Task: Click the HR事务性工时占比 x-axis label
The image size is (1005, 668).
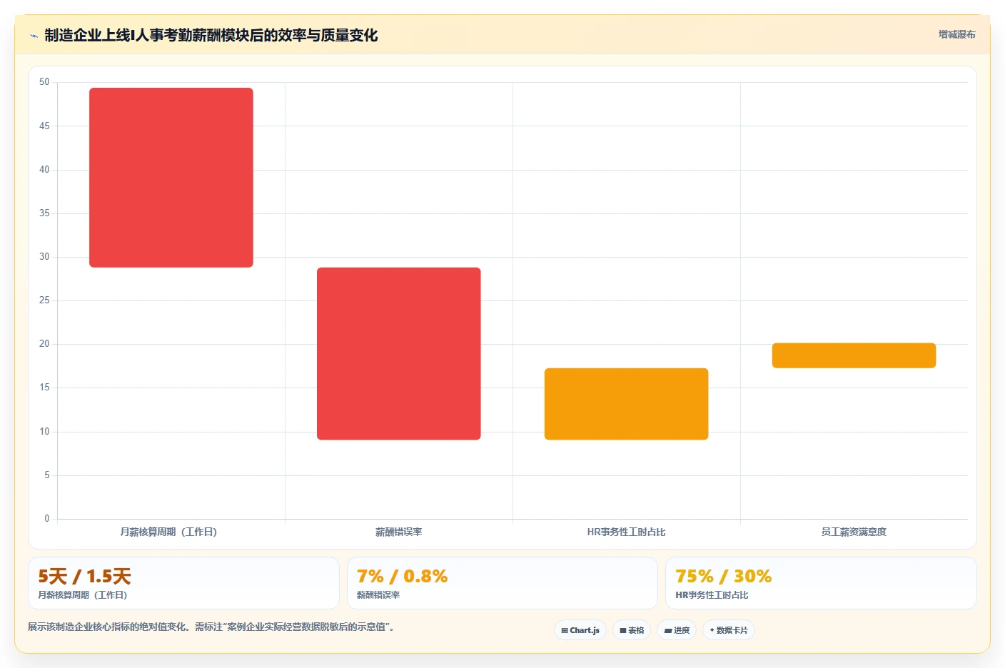Action: coord(627,532)
